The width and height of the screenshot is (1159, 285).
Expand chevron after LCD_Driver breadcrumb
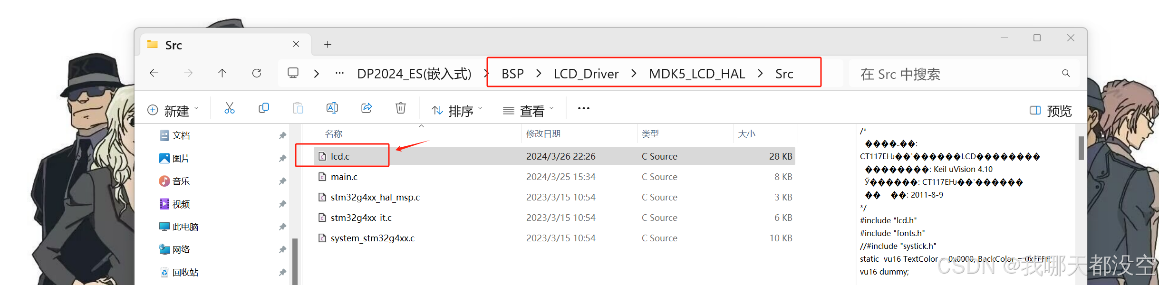pos(634,74)
